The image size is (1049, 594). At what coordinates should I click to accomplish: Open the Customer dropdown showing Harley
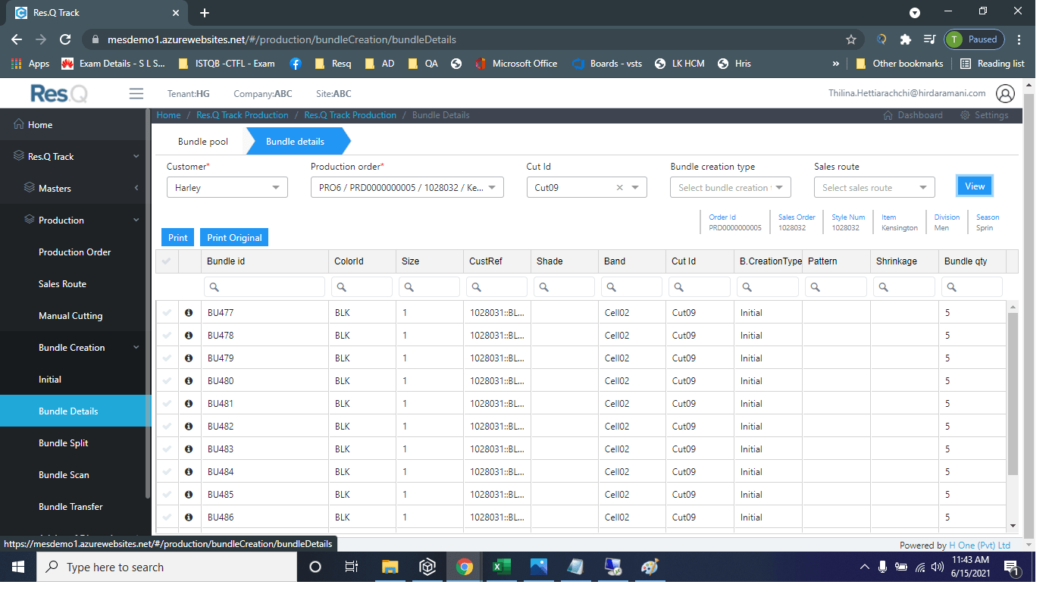[227, 186]
